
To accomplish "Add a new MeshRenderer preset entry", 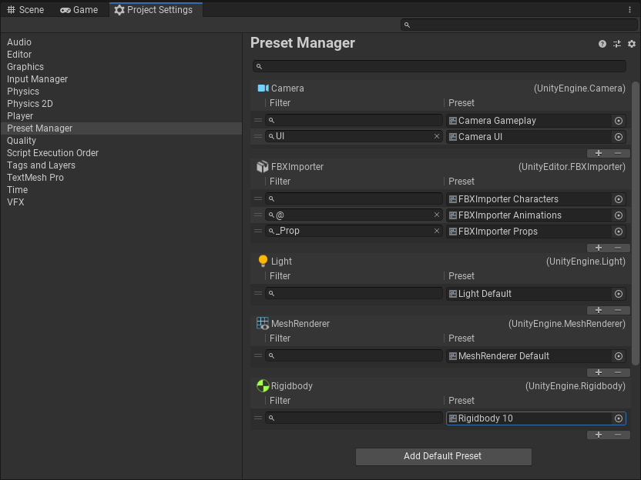I will 599,372.
